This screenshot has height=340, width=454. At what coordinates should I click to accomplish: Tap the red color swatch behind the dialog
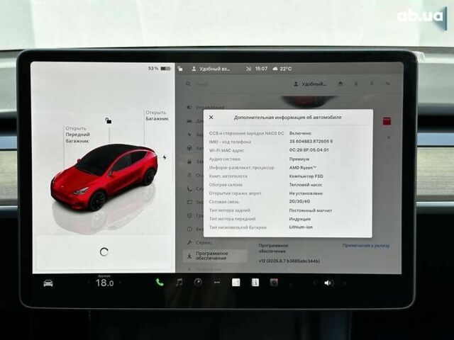[387, 121]
